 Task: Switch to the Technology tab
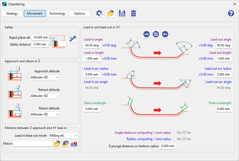coord(57,13)
